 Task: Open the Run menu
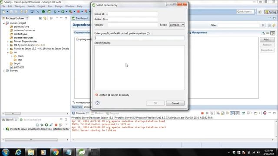(x=50, y=6)
